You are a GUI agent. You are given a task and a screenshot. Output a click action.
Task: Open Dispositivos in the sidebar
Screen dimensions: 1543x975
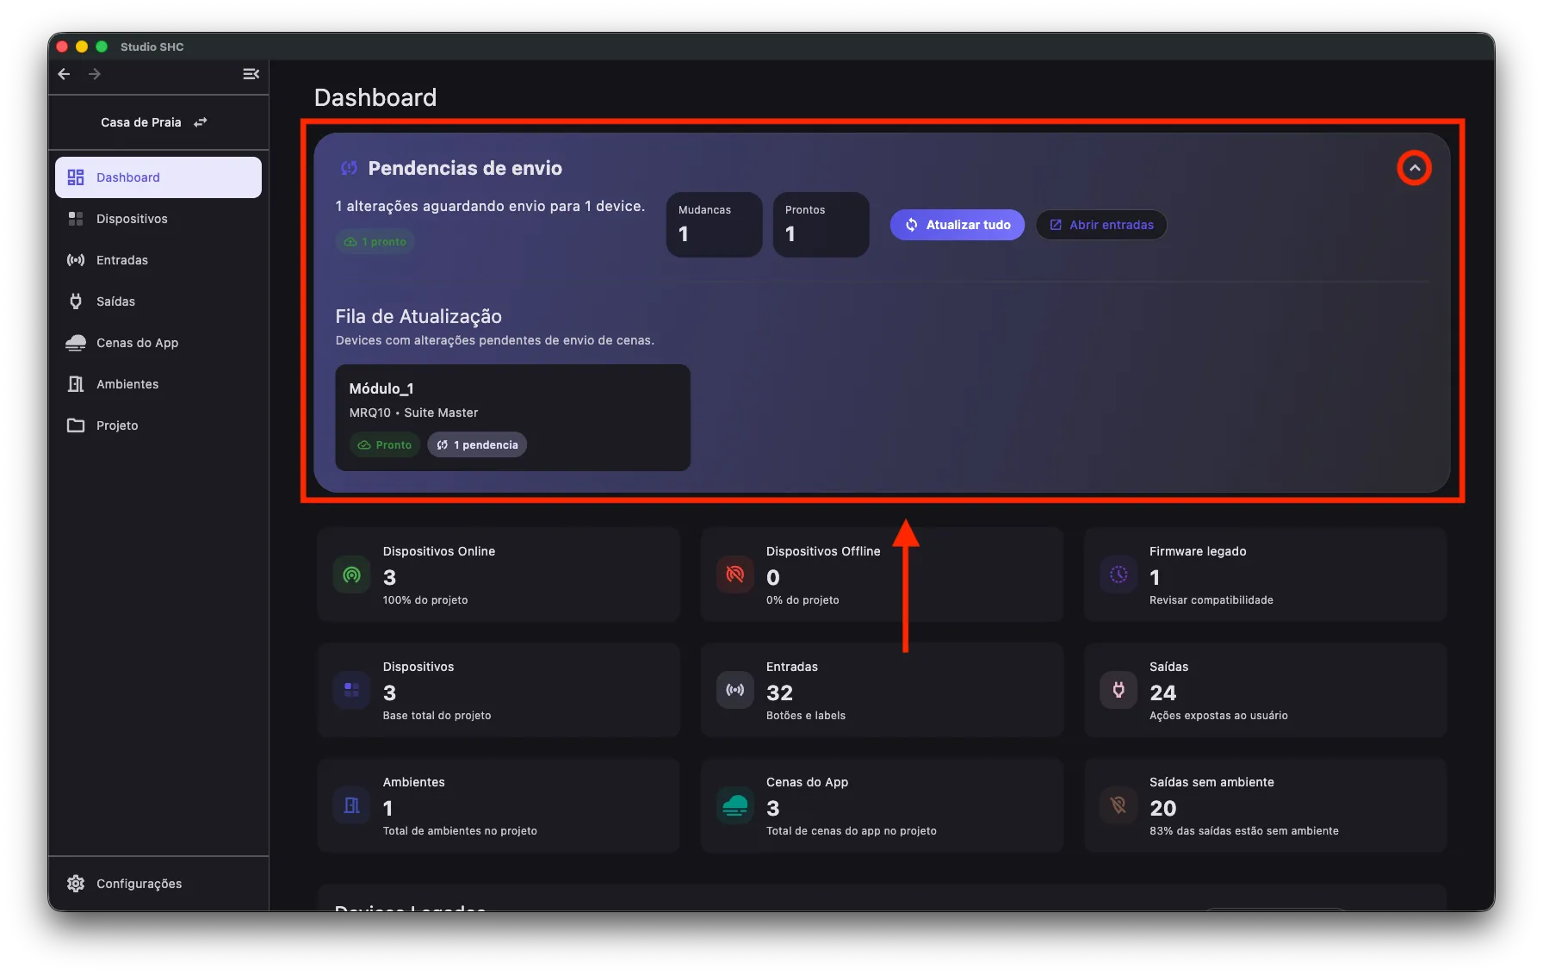pyautogui.click(x=158, y=219)
